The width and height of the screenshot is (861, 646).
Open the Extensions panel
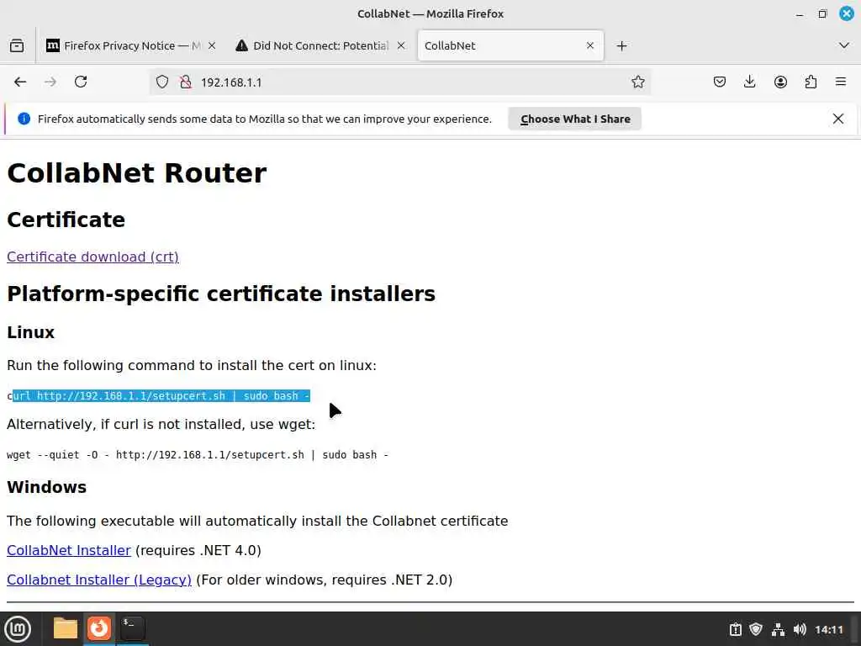click(x=811, y=82)
